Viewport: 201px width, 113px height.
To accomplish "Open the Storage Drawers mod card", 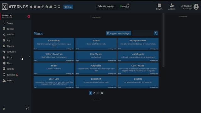I will tap(138, 44).
